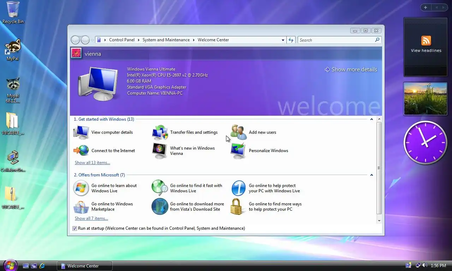Image resolution: width=452 pixels, height=271 pixels.
Task: Click the learn about Windows Live icon
Action: click(81, 188)
